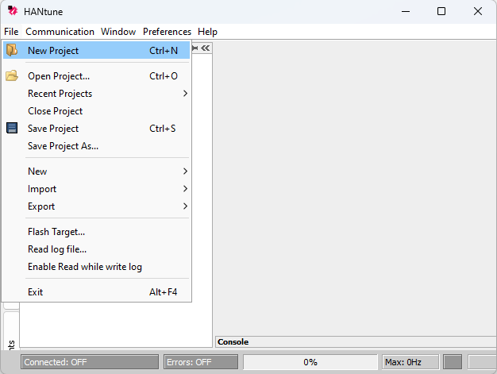Image resolution: width=497 pixels, height=374 pixels.
Task: Select Read log file option
Action: click(x=57, y=249)
